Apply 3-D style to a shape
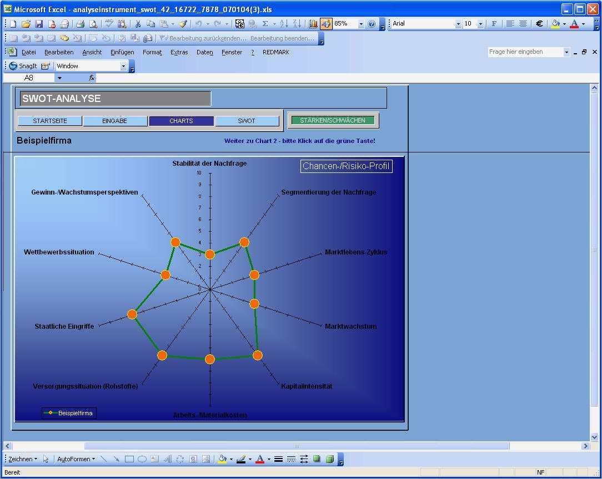This screenshot has height=479, width=602. click(x=330, y=459)
